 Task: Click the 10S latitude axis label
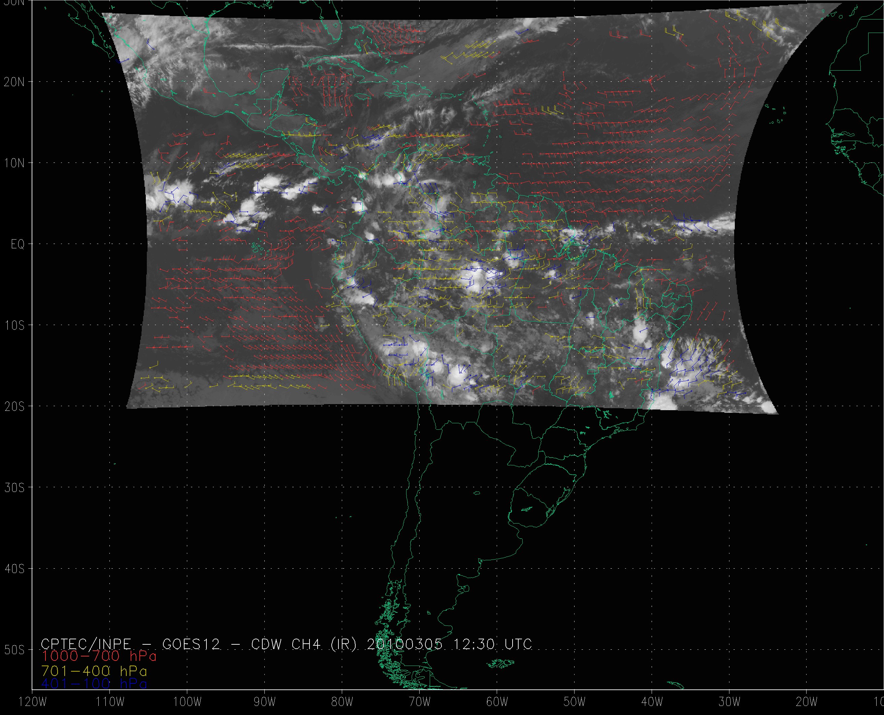click(14, 325)
